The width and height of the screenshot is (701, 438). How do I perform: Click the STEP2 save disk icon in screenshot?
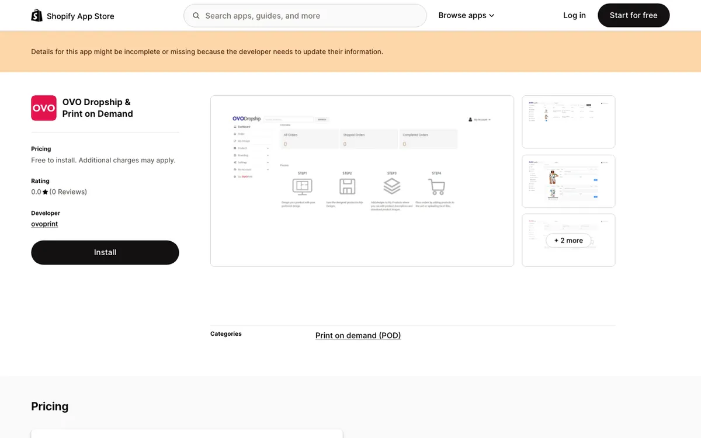coord(347,186)
